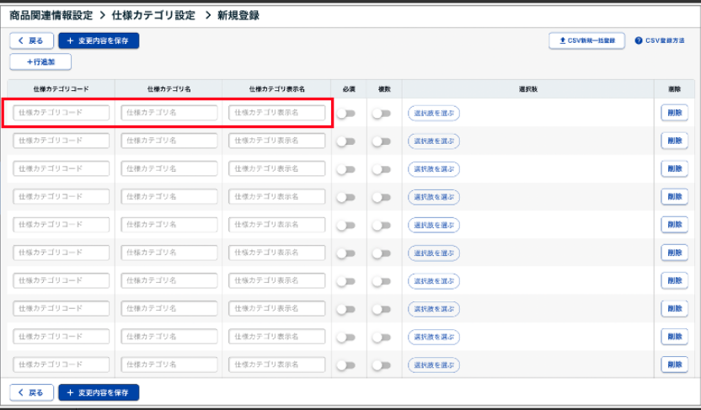Image resolution: width=701 pixels, height=410 pixels.
Task: Click the help icon beside CSV登録方法
Action: coord(639,40)
